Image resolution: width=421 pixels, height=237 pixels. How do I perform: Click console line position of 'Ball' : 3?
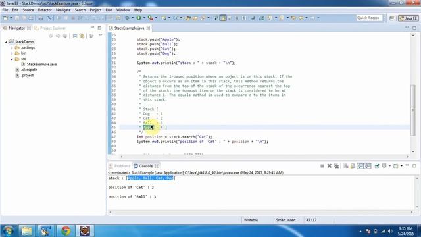coord(132,197)
